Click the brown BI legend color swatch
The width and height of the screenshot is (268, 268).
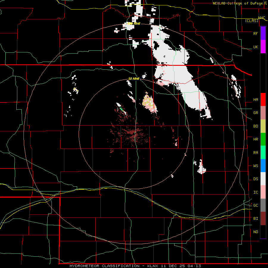(263, 219)
